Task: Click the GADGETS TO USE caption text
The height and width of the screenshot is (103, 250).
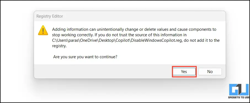Action: tap(239, 98)
